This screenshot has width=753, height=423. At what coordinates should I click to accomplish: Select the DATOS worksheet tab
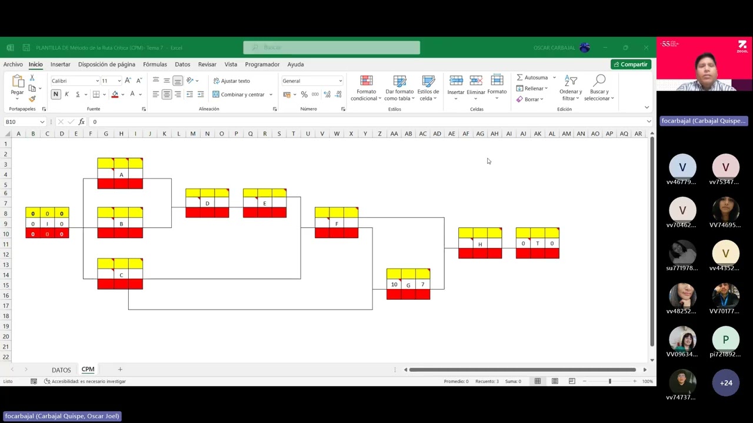(x=61, y=370)
